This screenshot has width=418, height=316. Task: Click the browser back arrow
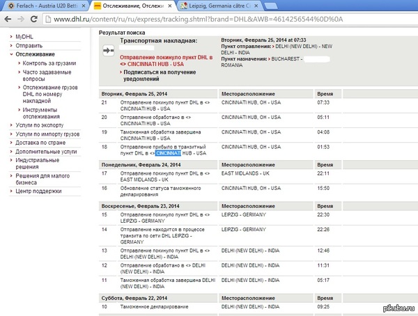point(8,19)
